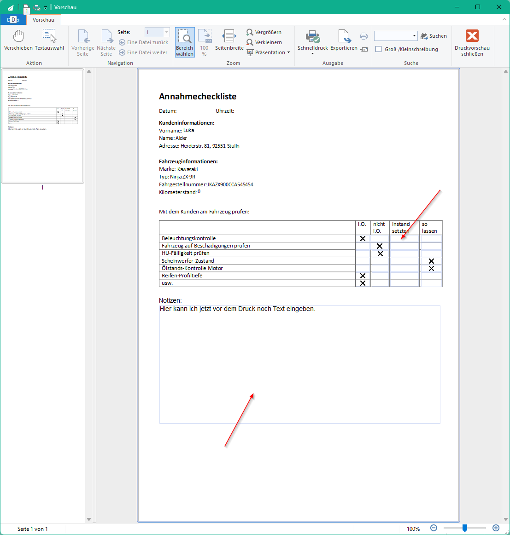Click the small printer icon in Ausgabe
Viewport: 510px width, 535px height.
click(364, 36)
